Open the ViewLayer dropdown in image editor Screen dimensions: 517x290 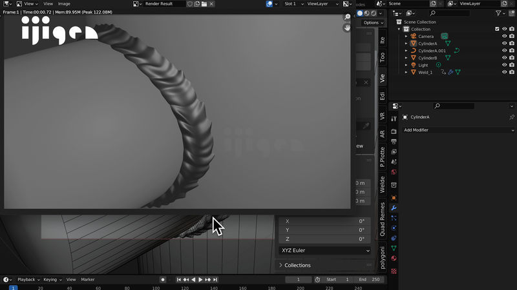(322, 4)
